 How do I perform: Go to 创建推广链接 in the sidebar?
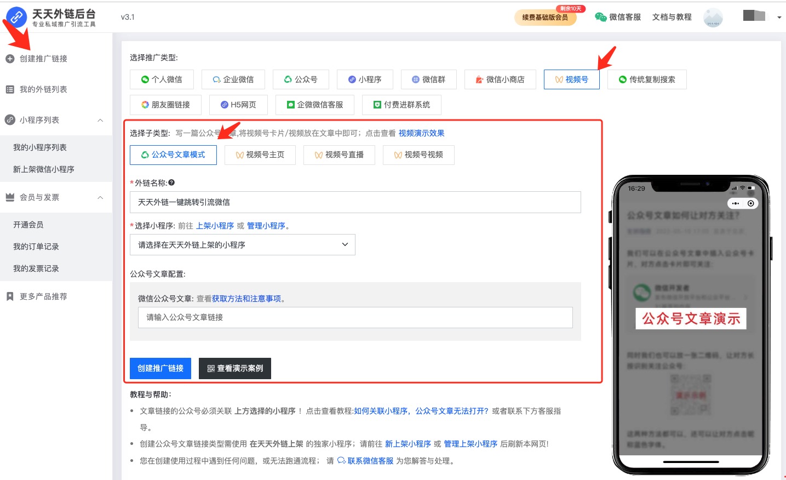click(x=43, y=59)
